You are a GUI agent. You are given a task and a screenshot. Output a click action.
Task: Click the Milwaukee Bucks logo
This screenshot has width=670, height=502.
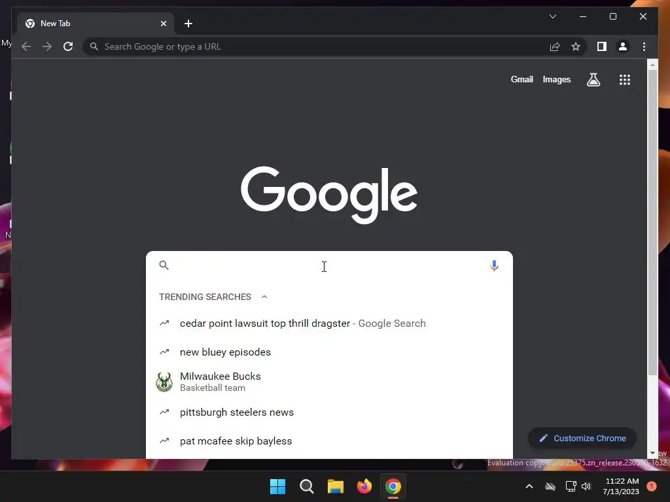tap(164, 382)
